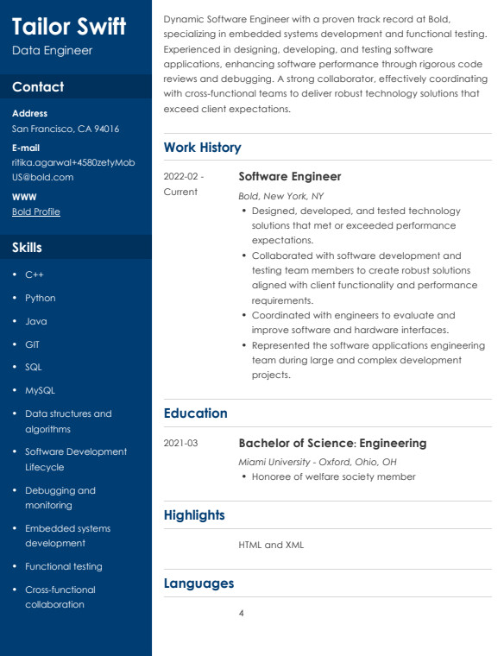Open the Bold Profile link
The image size is (504, 656).
36,211
